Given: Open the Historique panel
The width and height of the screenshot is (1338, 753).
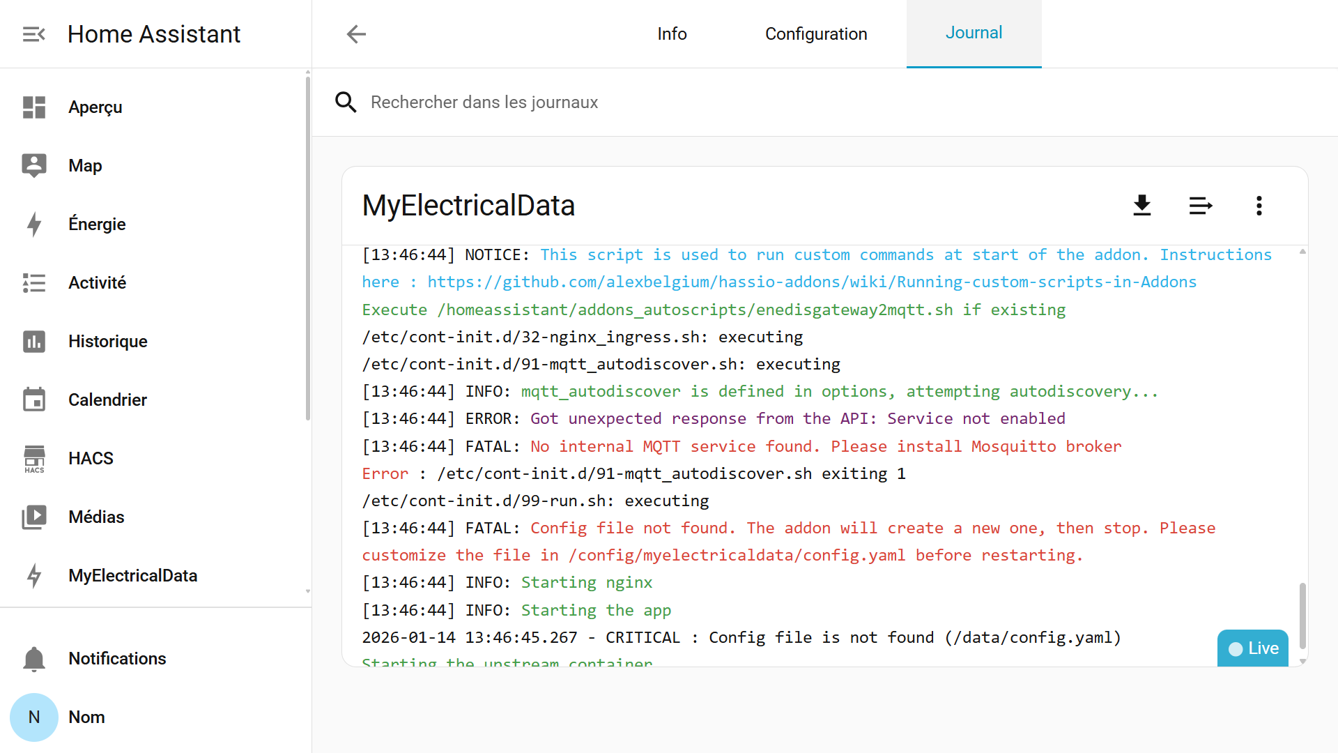Looking at the screenshot, I should (x=107, y=342).
